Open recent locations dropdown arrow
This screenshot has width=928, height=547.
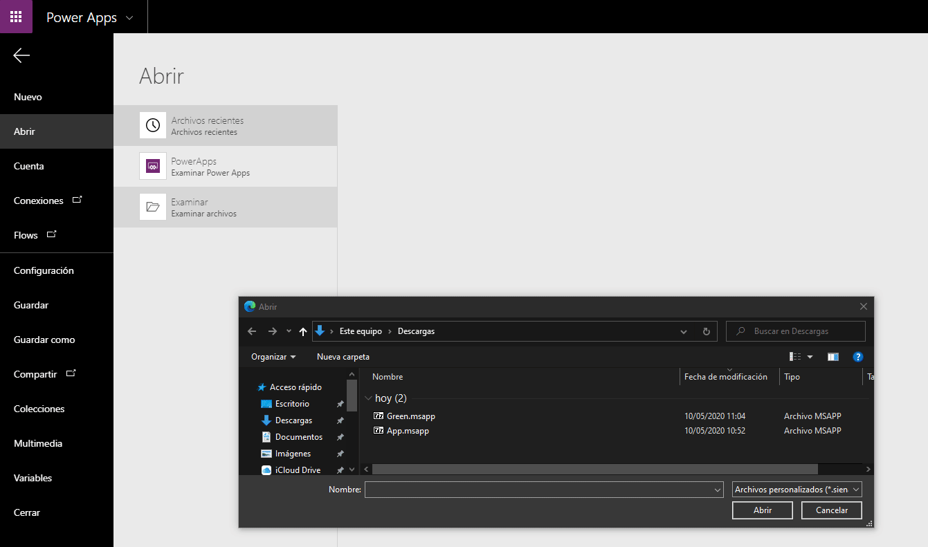coord(289,331)
